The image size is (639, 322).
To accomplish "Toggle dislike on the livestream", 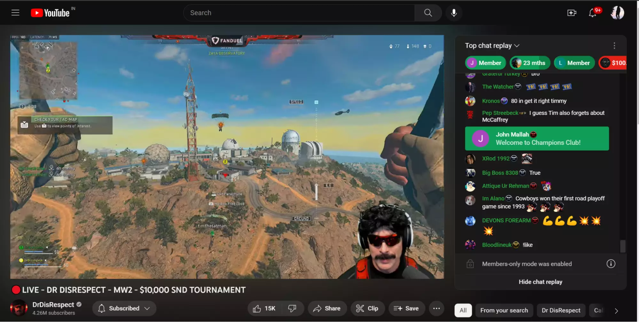I will [292, 308].
